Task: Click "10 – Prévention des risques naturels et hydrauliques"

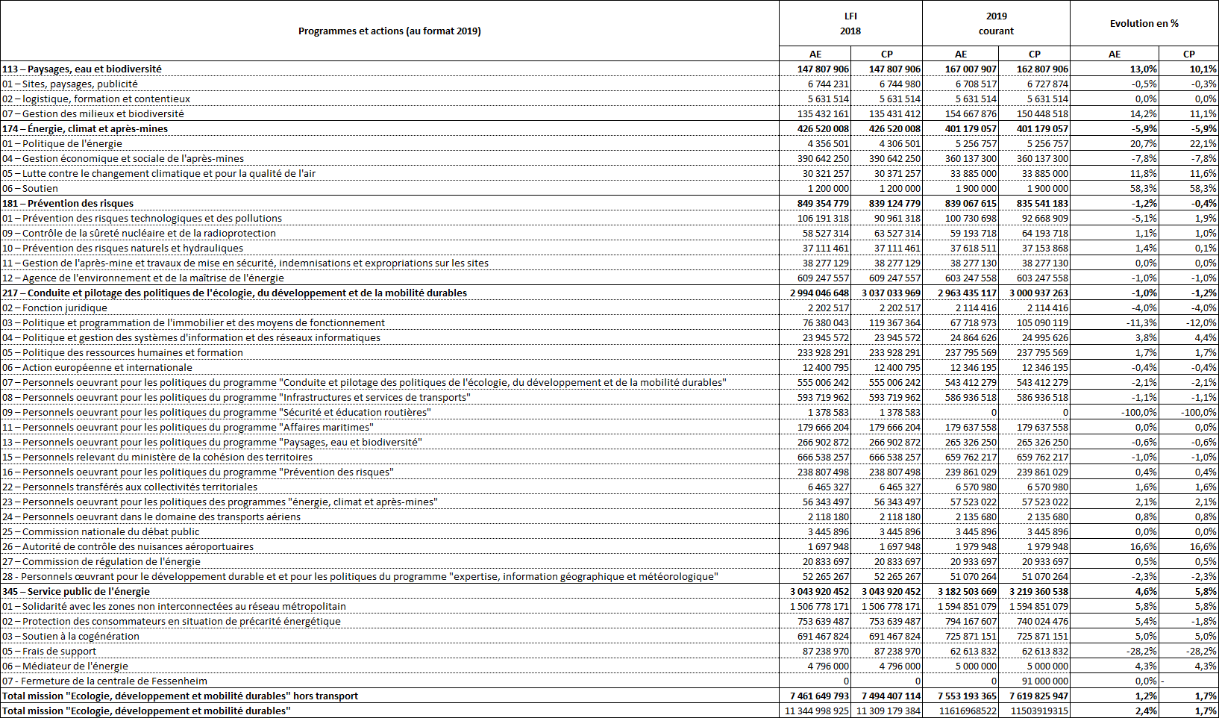Action: point(122,248)
